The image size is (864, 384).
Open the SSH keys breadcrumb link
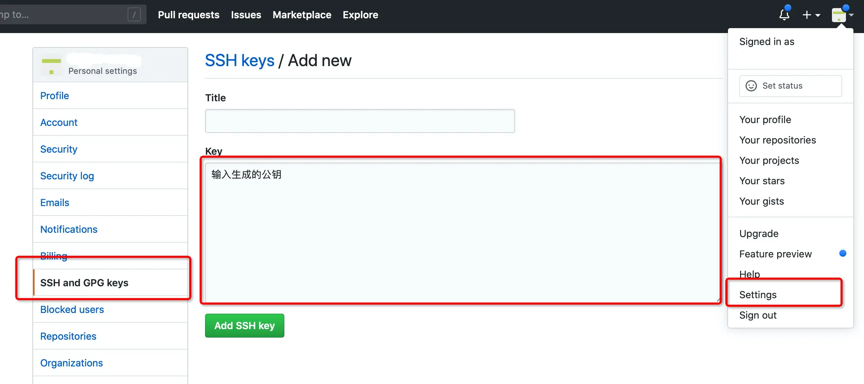tap(240, 60)
